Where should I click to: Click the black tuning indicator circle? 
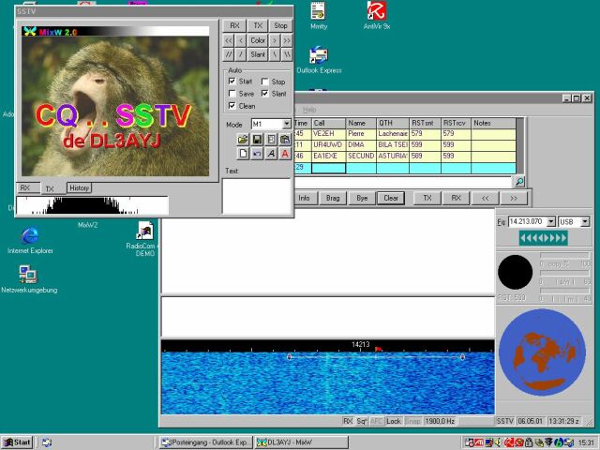tap(515, 272)
